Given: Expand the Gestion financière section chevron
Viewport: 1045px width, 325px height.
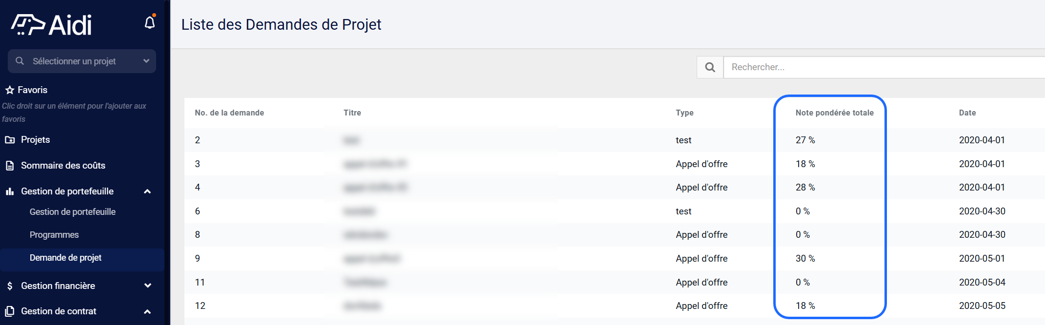Looking at the screenshot, I should tap(147, 286).
